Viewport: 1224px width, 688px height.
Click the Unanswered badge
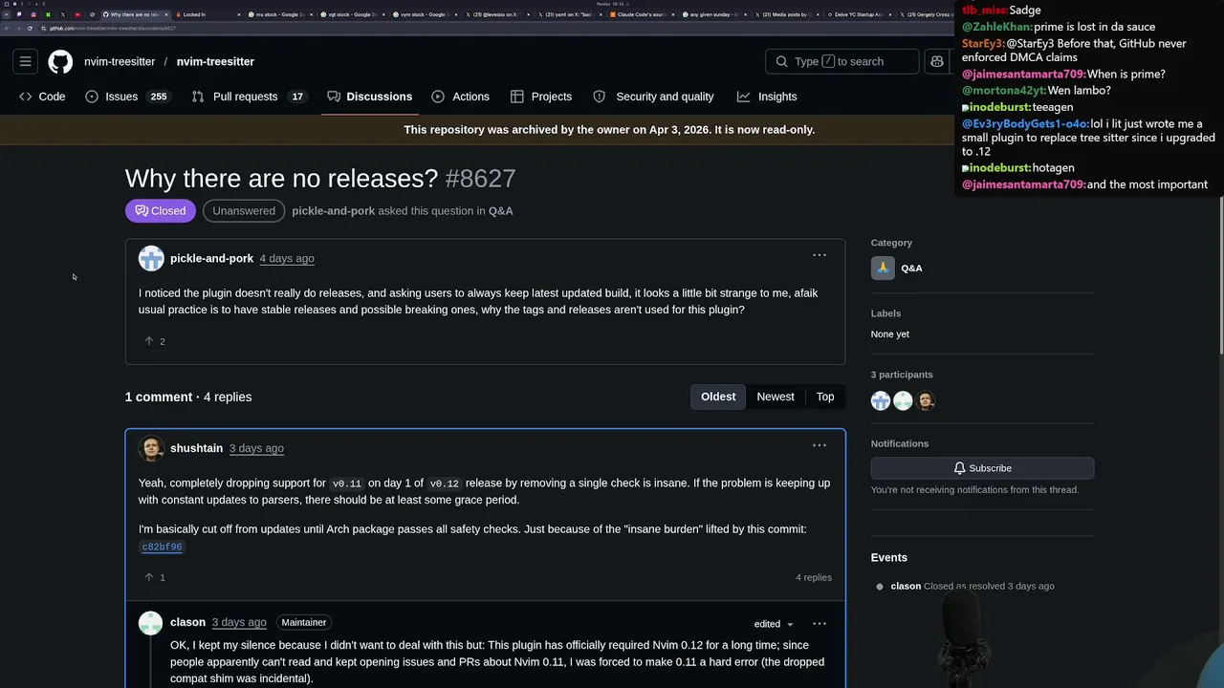coord(244,211)
